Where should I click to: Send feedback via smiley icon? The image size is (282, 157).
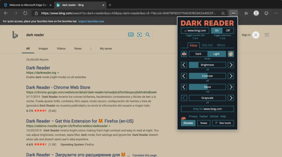tap(266, 13)
